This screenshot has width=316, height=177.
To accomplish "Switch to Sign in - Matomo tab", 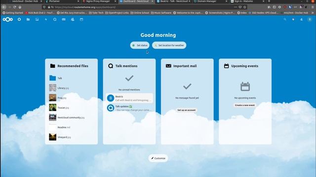I will [247, 1].
